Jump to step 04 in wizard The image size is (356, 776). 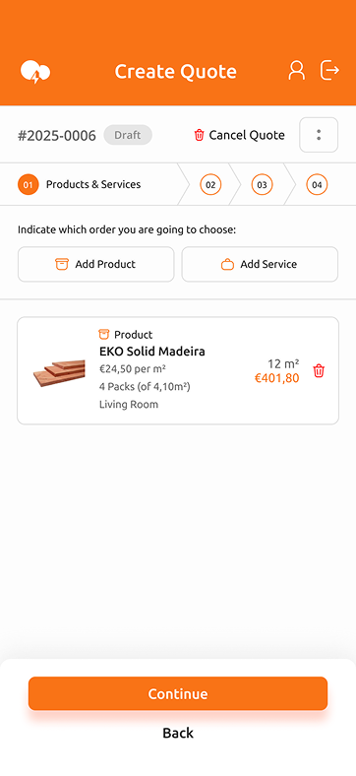click(317, 184)
